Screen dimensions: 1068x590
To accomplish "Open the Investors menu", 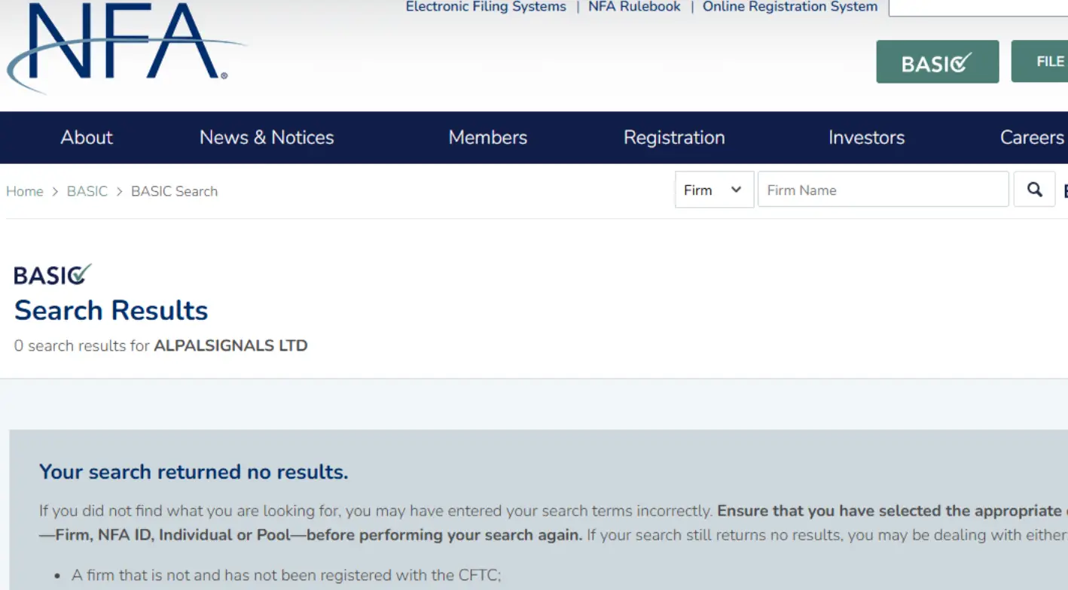I will coord(866,138).
